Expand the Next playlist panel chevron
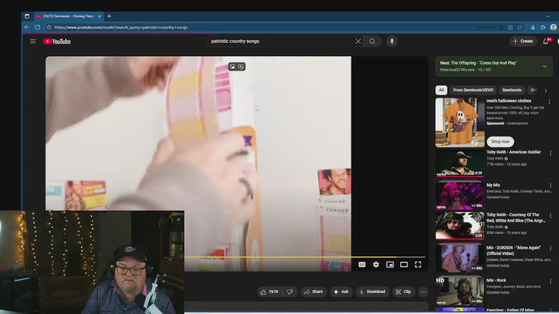 tap(545, 66)
